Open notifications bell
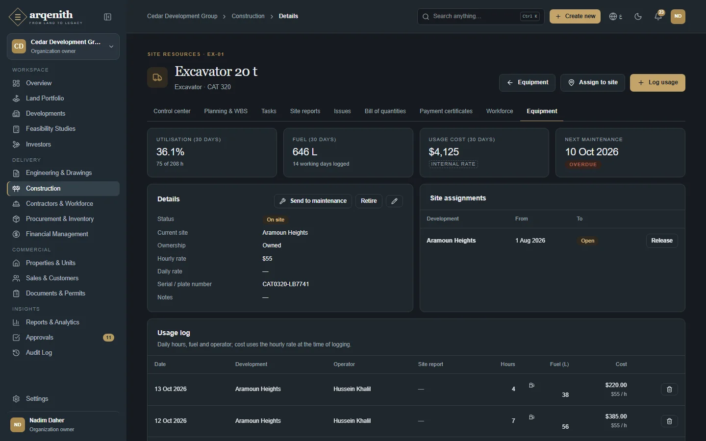The width and height of the screenshot is (706, 441). point(658,17)
